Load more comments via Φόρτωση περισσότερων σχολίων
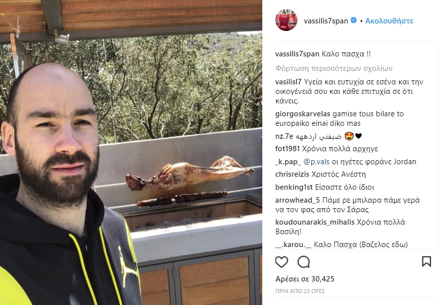 (x=334, y=68)
